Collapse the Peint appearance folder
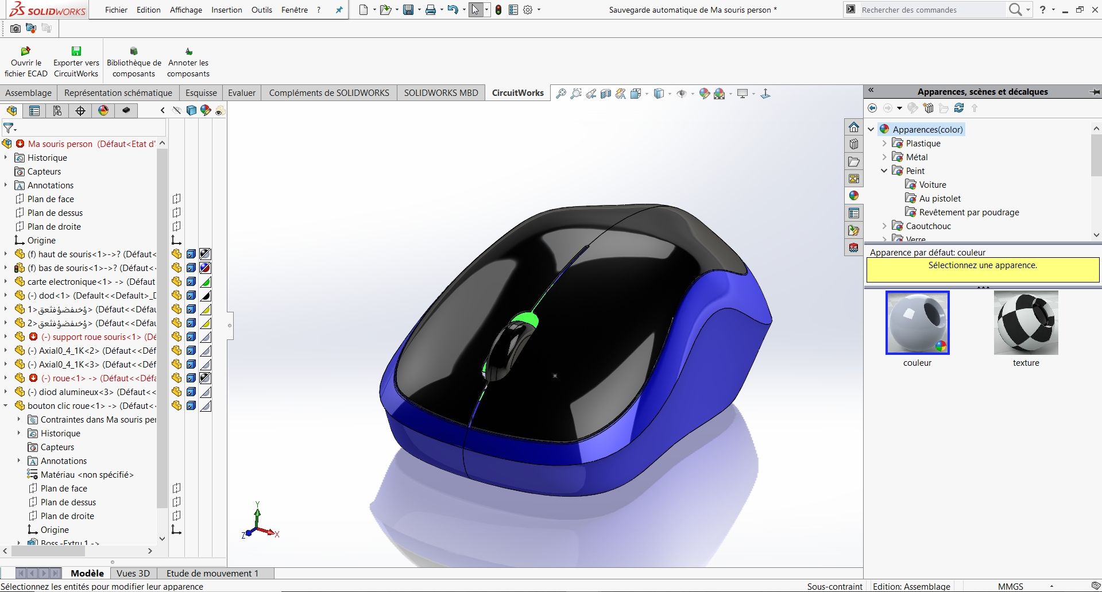 click(884, 171)
